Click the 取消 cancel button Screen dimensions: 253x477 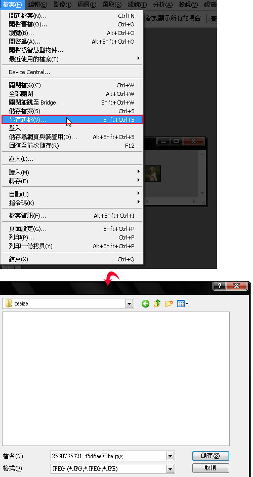210,467
